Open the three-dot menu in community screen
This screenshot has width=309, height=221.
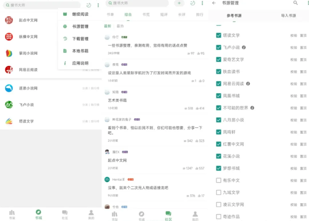click(x=202, y=3)
